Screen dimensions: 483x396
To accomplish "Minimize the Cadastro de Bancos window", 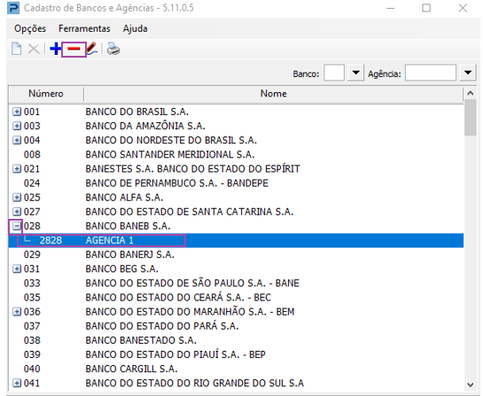I will pos(390,8).
